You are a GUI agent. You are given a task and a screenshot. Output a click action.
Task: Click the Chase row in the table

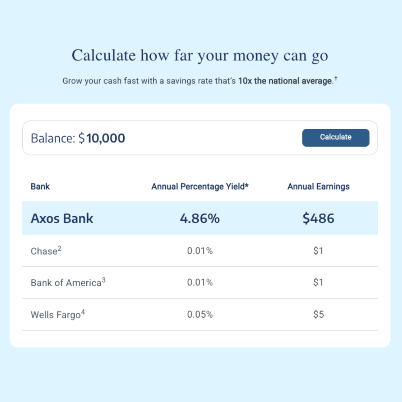200,251
